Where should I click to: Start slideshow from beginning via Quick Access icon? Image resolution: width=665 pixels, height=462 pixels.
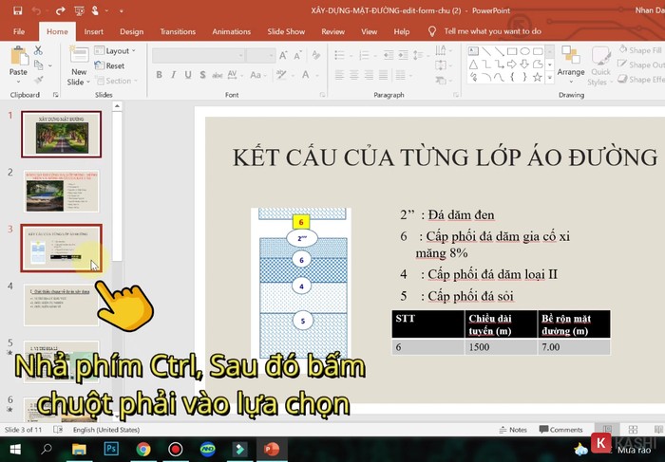coord(79,10)
